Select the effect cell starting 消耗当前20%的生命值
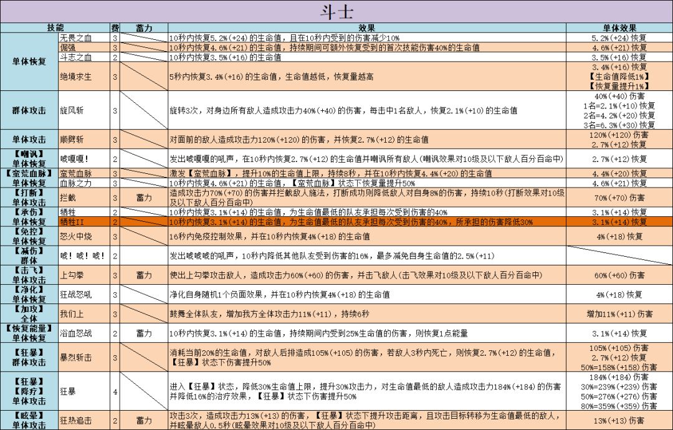673x430 pixels. coord(367,357)
